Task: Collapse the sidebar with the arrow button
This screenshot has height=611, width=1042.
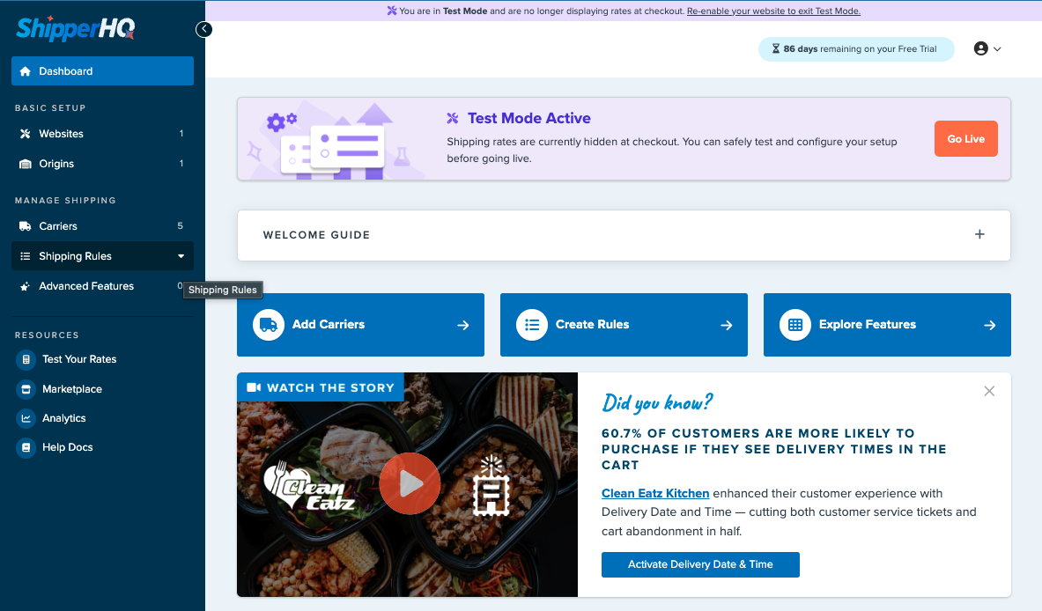Action: tap(204, 29)
